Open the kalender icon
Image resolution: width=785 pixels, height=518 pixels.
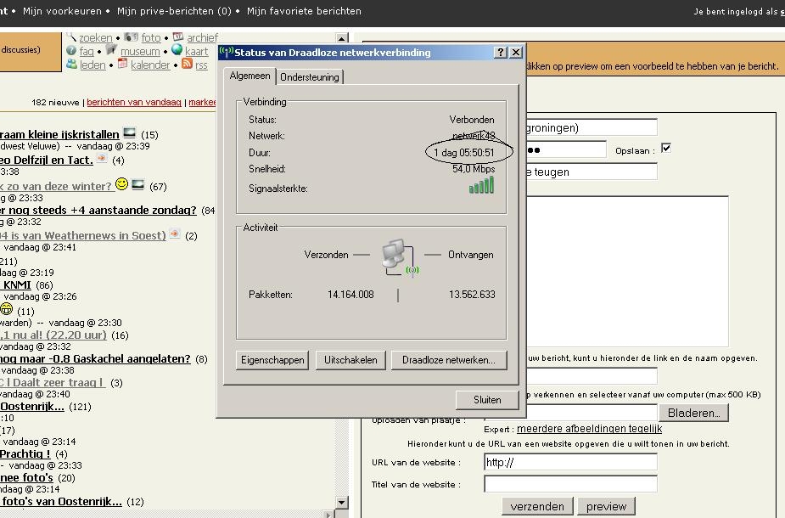click(x=123, y=65)
